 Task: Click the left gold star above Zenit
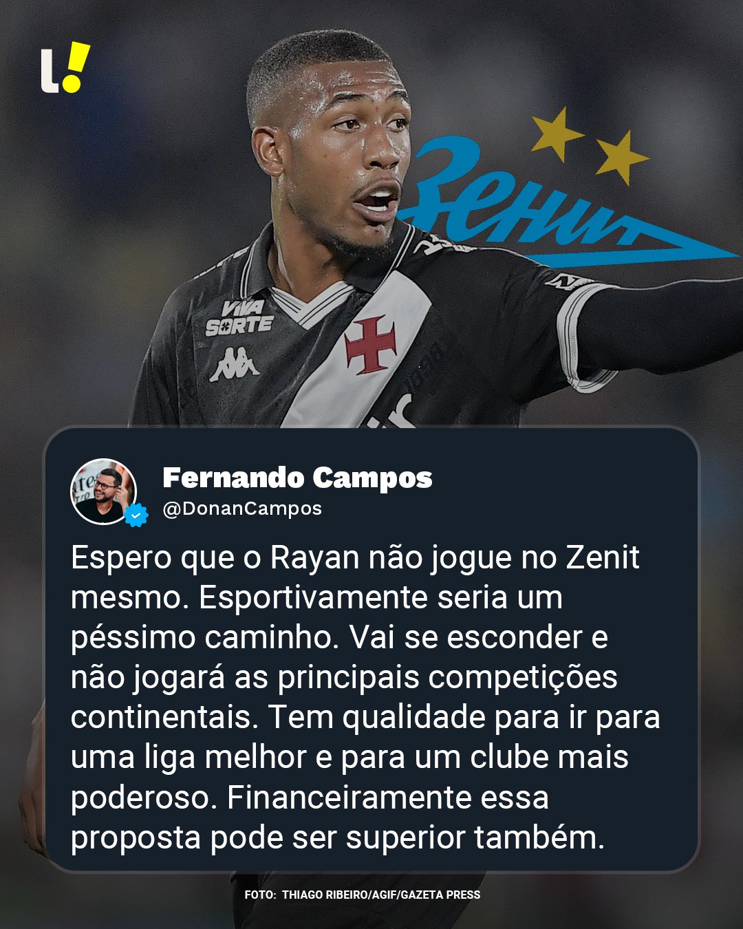coord(556,134)
